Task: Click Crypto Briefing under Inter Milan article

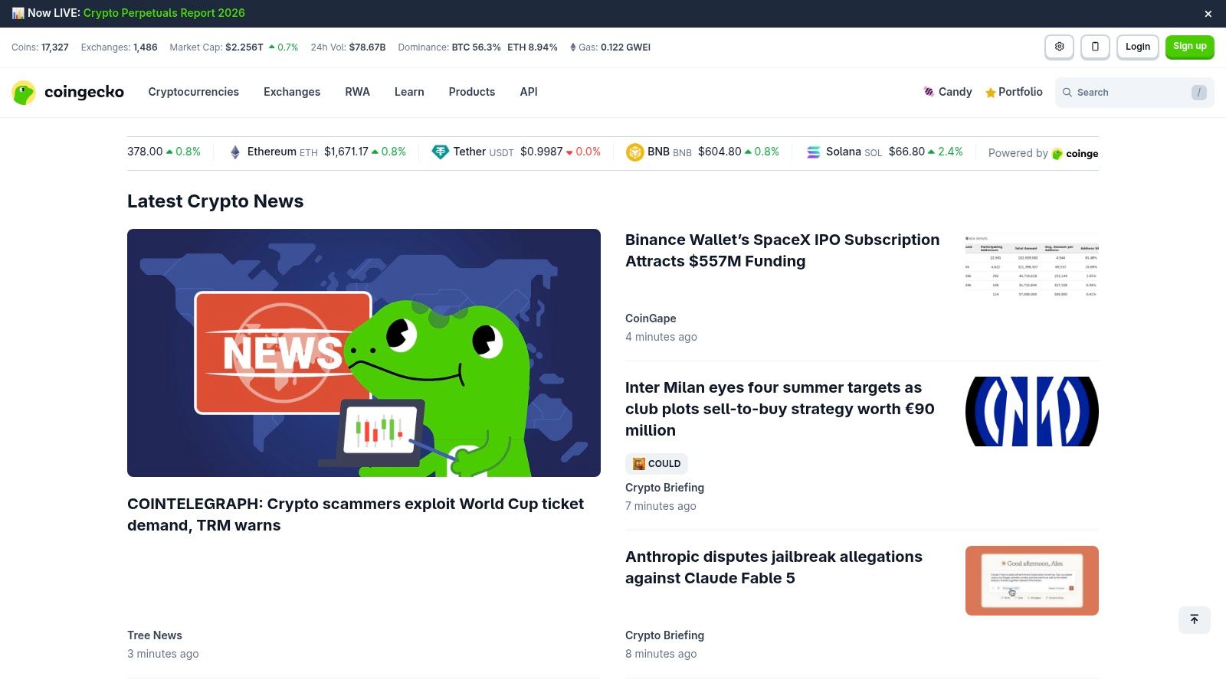Action: [x=664, y=488]
